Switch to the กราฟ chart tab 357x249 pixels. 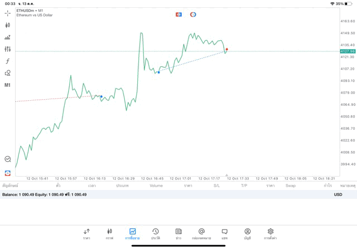pyautogui.click(x=109, y=234)
